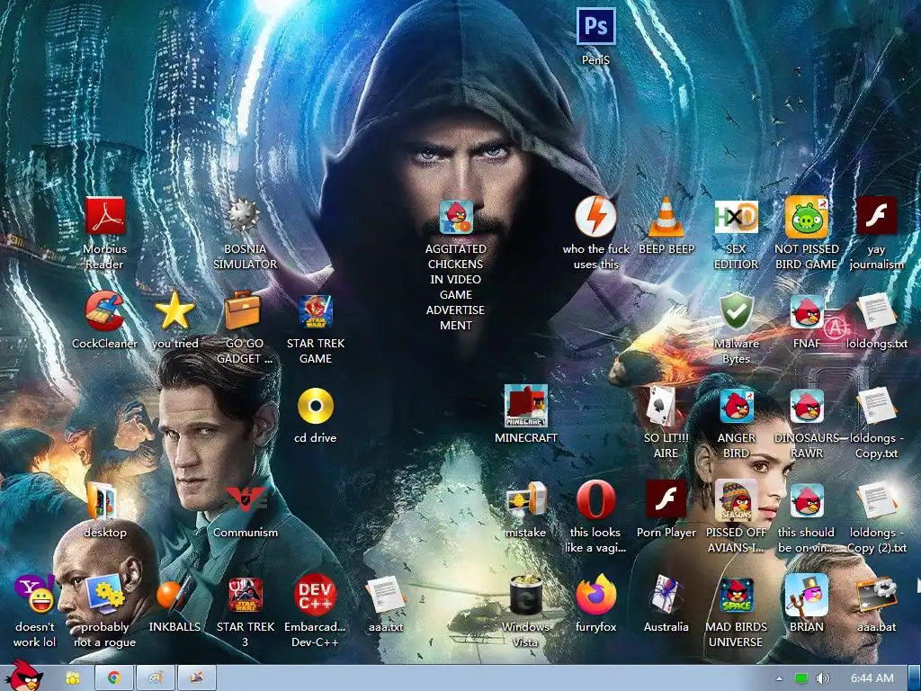Launch the Communism Papers Please icon

click(246, 499)
